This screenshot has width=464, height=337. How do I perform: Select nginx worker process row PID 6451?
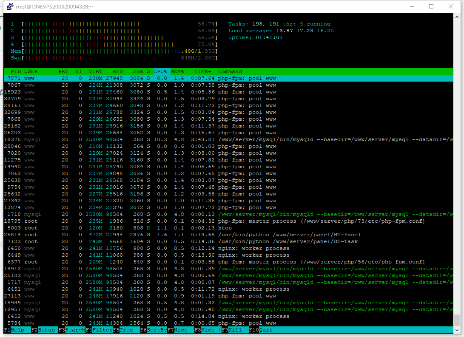(x=228, y=289)
